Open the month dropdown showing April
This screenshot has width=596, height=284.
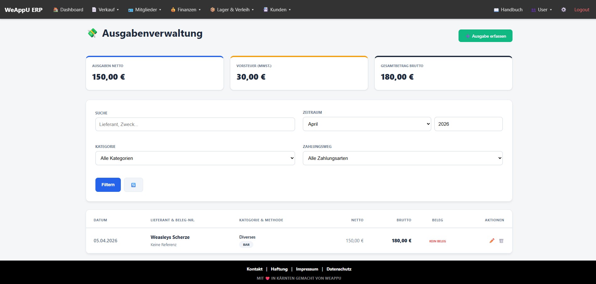[x=367, y=124]
